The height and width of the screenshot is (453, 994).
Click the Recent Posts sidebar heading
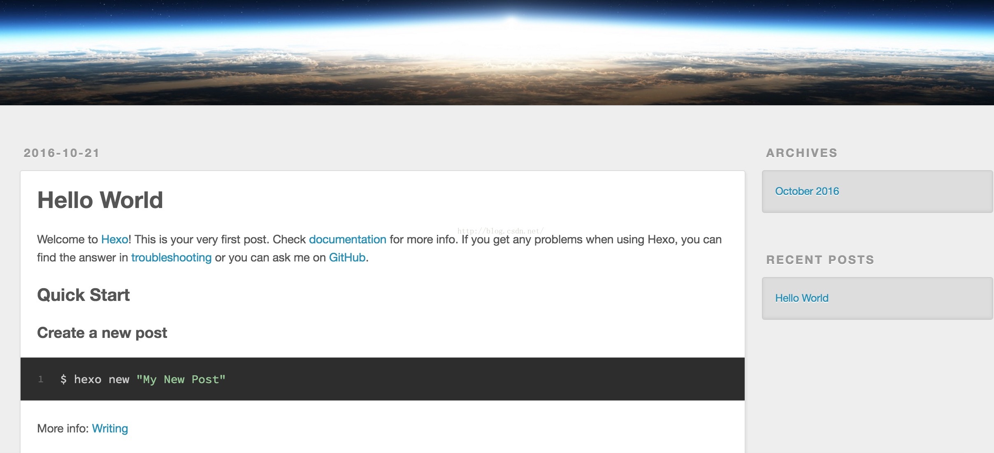point(820,260)
